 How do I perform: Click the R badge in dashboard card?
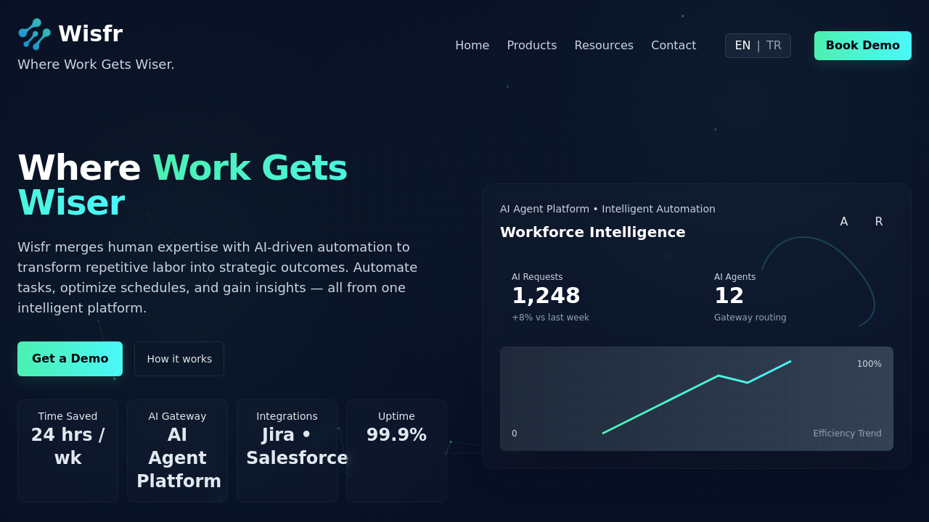878,222
